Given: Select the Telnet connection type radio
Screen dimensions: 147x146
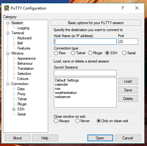Looking at the screenshot, I should point(73,53).
